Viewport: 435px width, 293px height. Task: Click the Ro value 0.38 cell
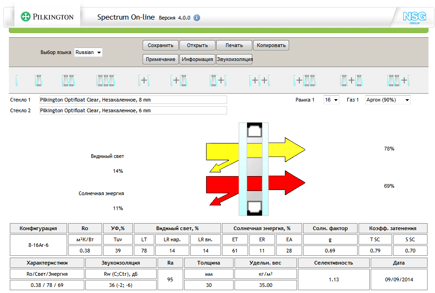coord(84,251)
